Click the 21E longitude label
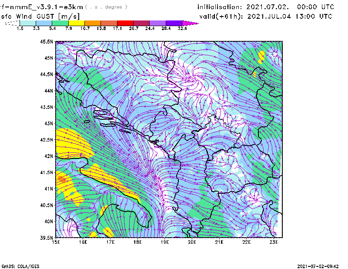The height and width of the screenshot is (269, 348). (x=219, y=242)
